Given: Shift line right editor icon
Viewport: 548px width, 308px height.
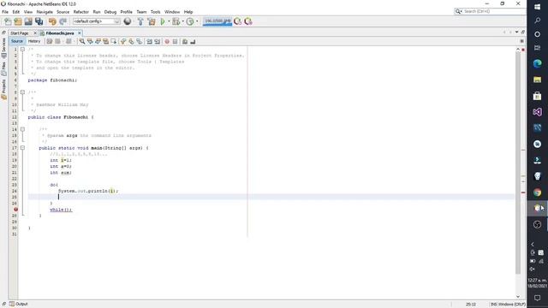Looking at the screenshot, I should point(158,42).
